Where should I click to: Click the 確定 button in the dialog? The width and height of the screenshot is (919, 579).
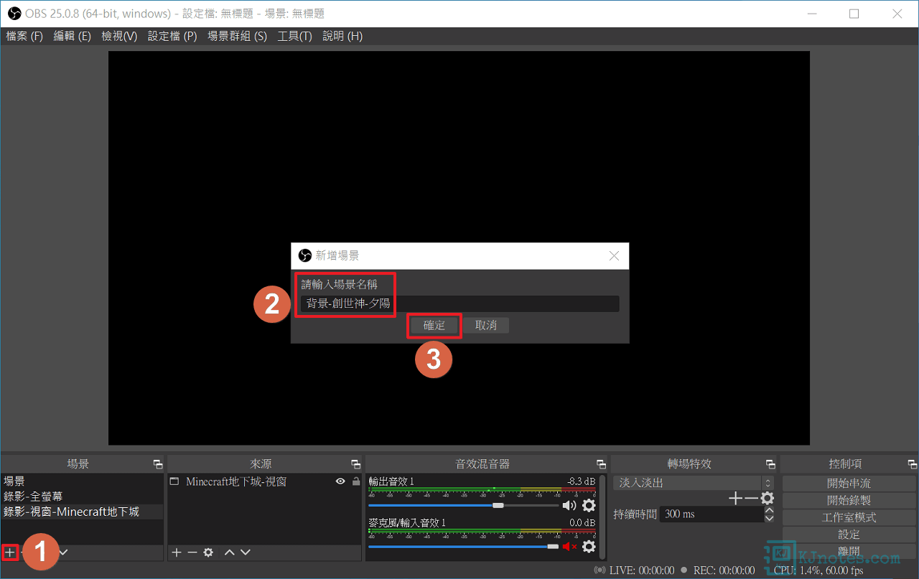pyautogui.click(x=434, y=325)
